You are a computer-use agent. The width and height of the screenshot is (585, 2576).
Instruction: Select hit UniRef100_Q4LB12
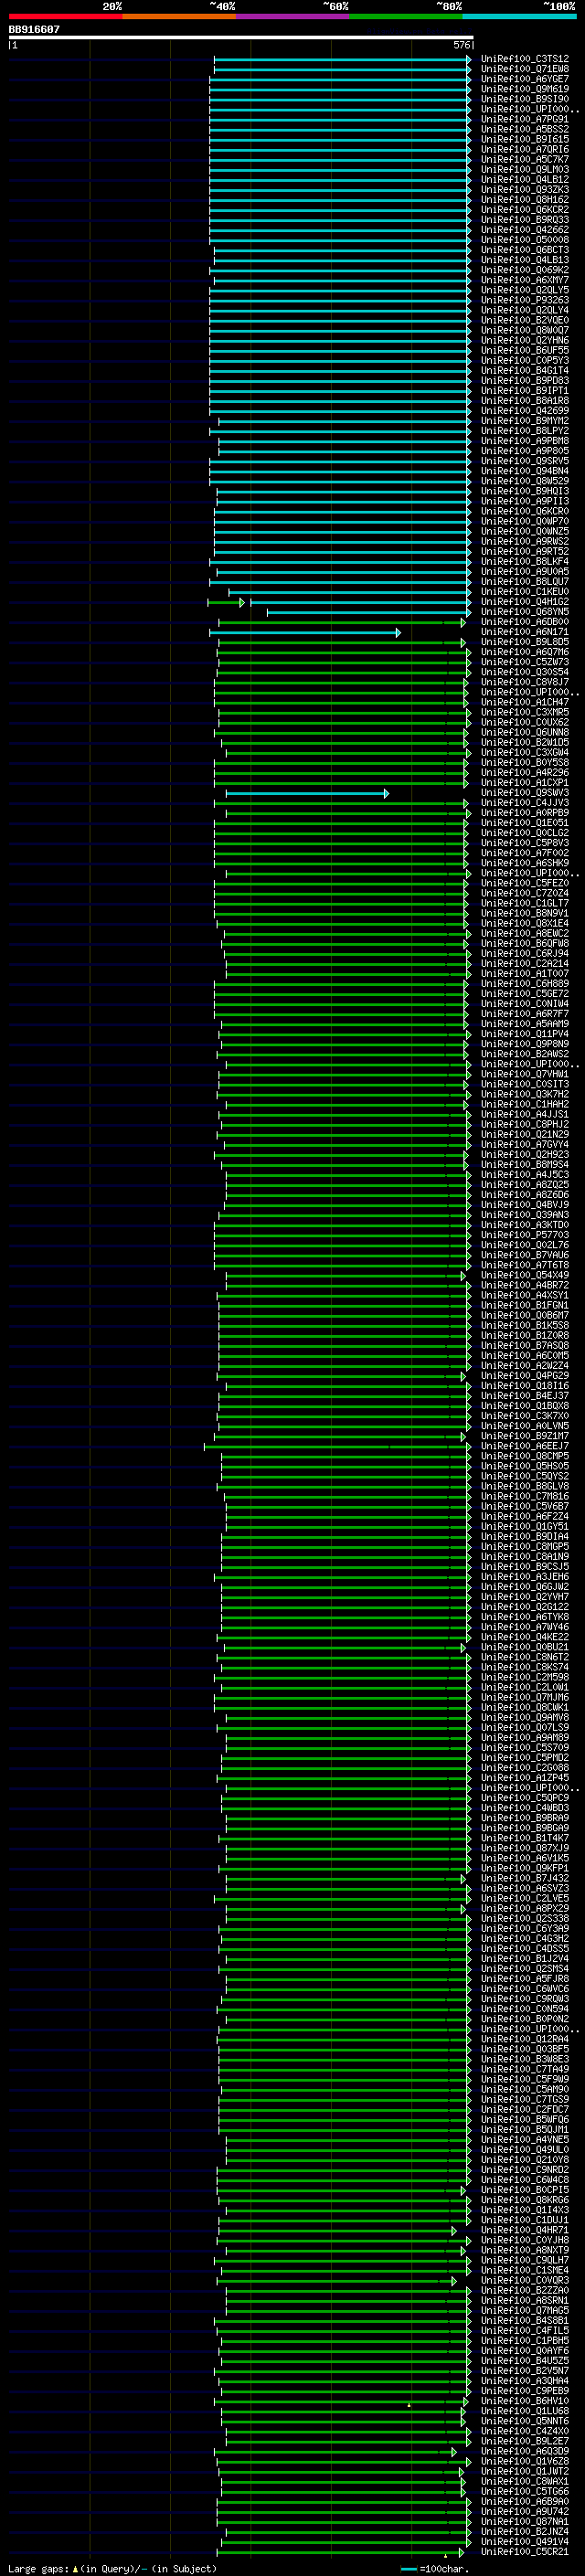[524, 179]
